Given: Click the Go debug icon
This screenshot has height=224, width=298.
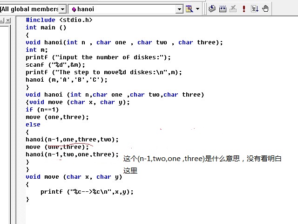Looking at the screenshot, I should [x=255, y=9].
